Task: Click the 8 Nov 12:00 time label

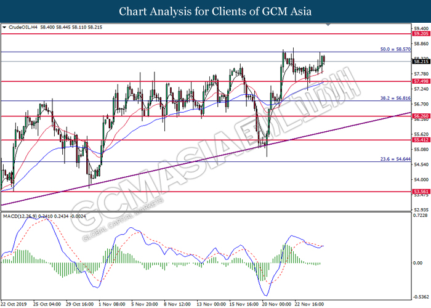Action: coord(177,304)
